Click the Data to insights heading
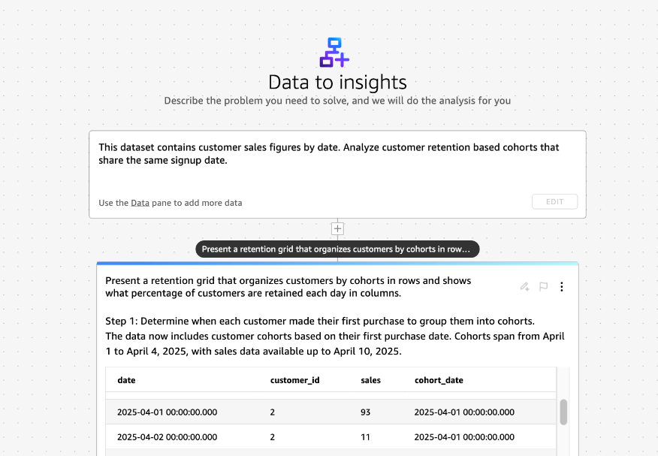 [337, 82]
